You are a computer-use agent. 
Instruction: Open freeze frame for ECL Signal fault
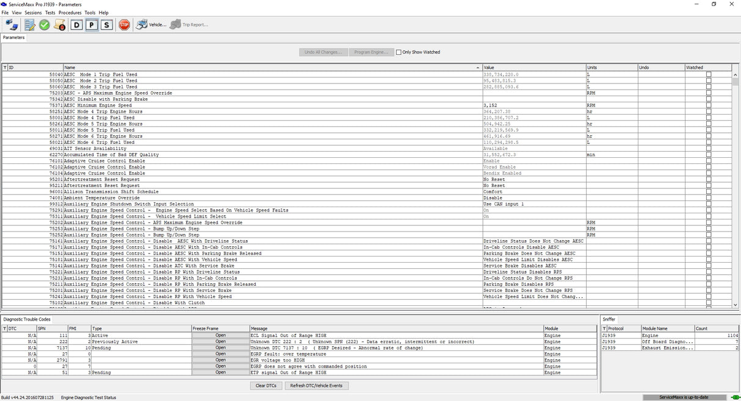coord(220,335)
